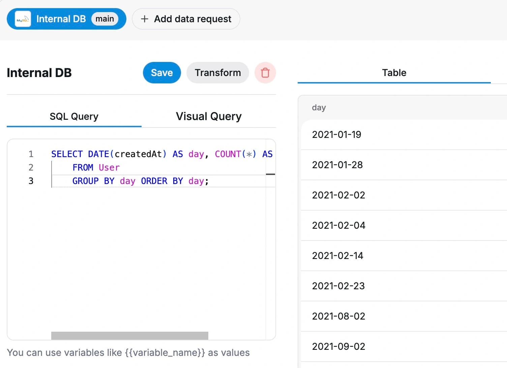
Task: Click the red trash delete icon
Action: coord(265,73)
